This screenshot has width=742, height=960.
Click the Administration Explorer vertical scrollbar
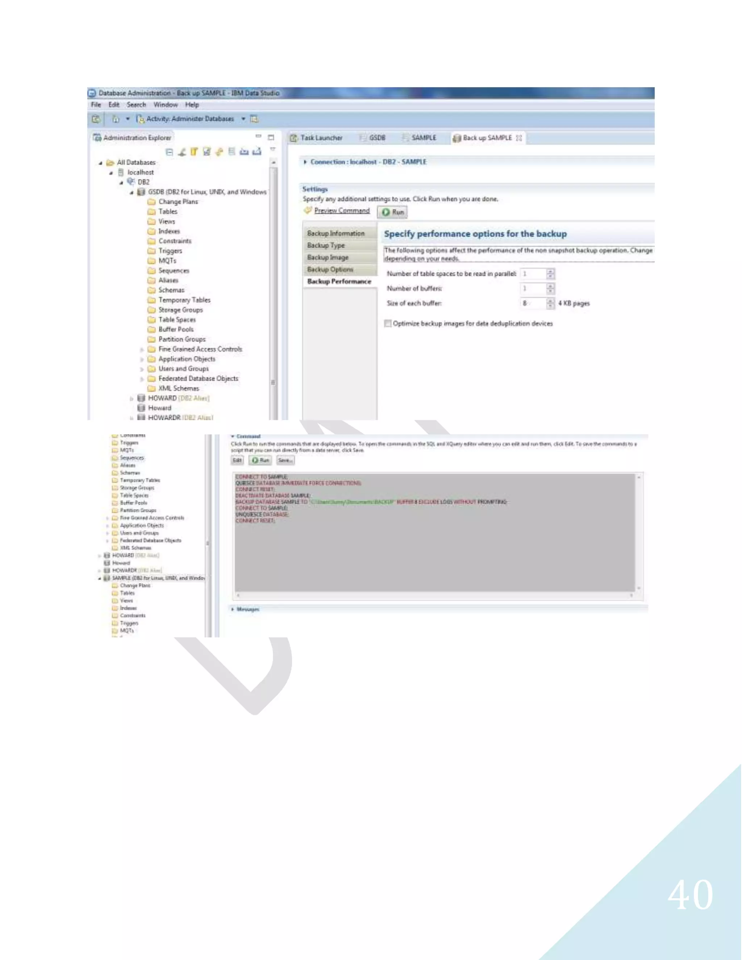click(274, 290)
